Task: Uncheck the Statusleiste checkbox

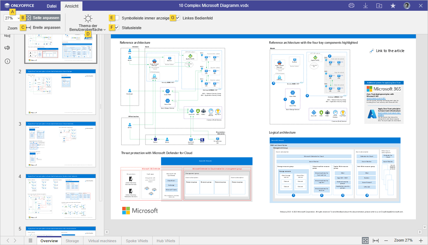Action: coord(117,27)
